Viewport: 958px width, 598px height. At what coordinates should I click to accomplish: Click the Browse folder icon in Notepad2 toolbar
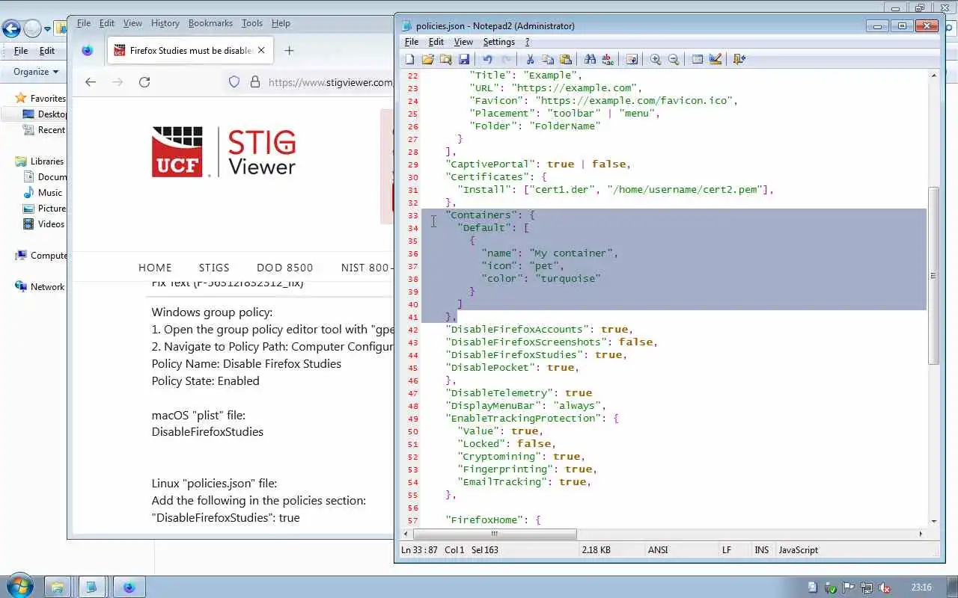(x=445, y=59)
